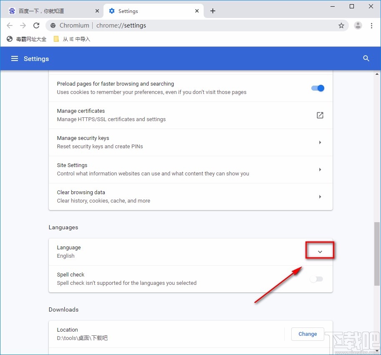Click the Change download location button
This screenshot has width=381, height=355.
(307, 334)
